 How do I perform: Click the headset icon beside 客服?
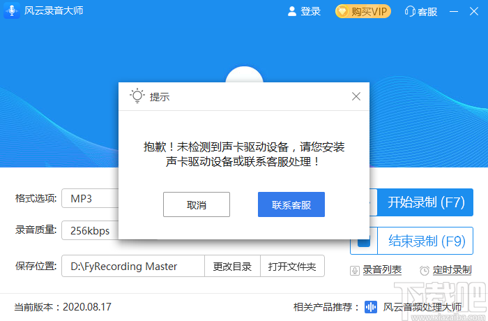point(410,12)
